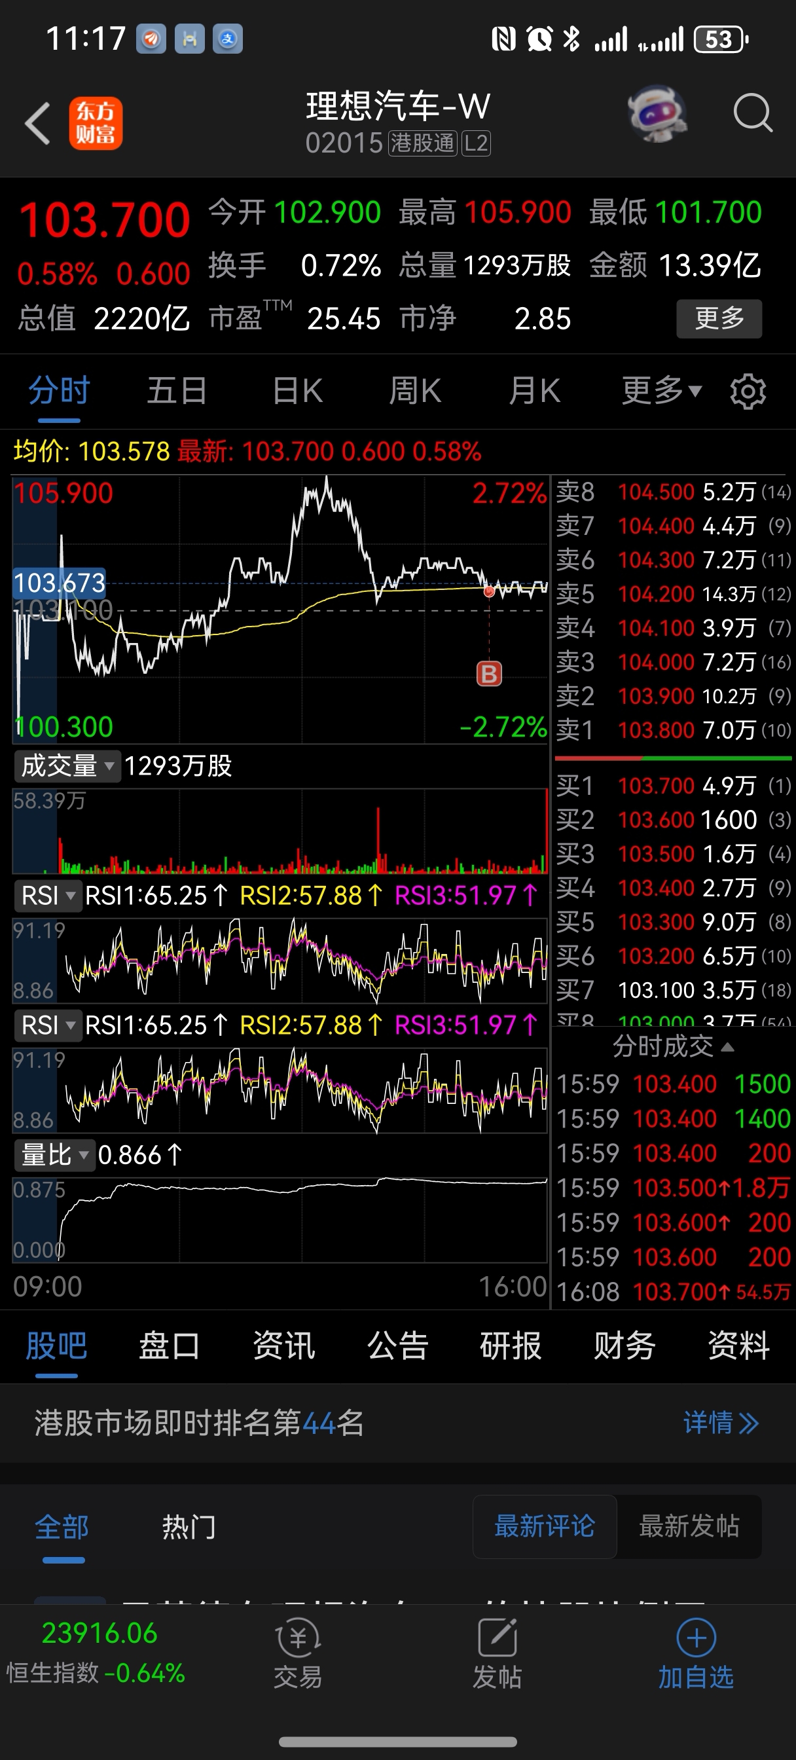Tap the volume bar chart

coord(280,831)
